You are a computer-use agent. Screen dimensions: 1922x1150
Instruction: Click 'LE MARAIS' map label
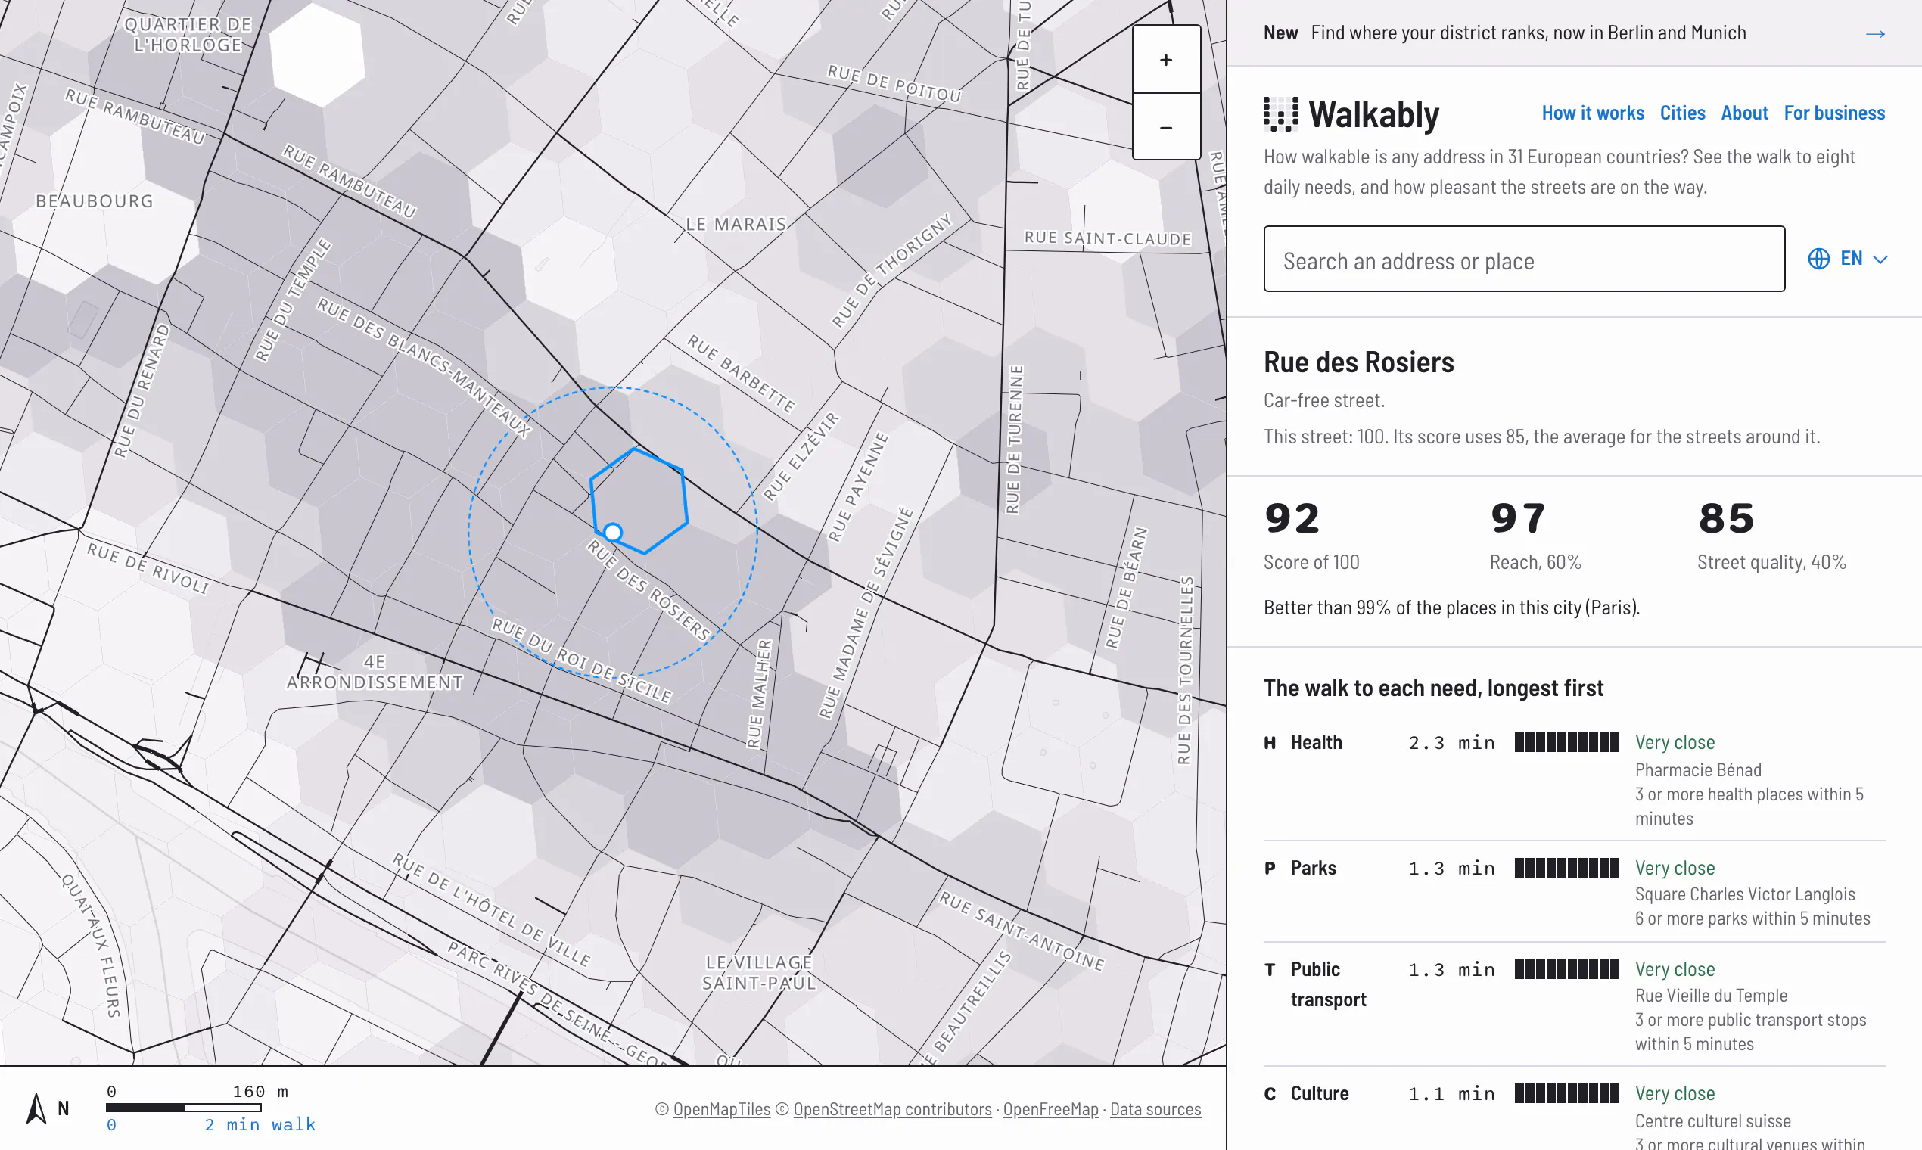pos(736,224)
